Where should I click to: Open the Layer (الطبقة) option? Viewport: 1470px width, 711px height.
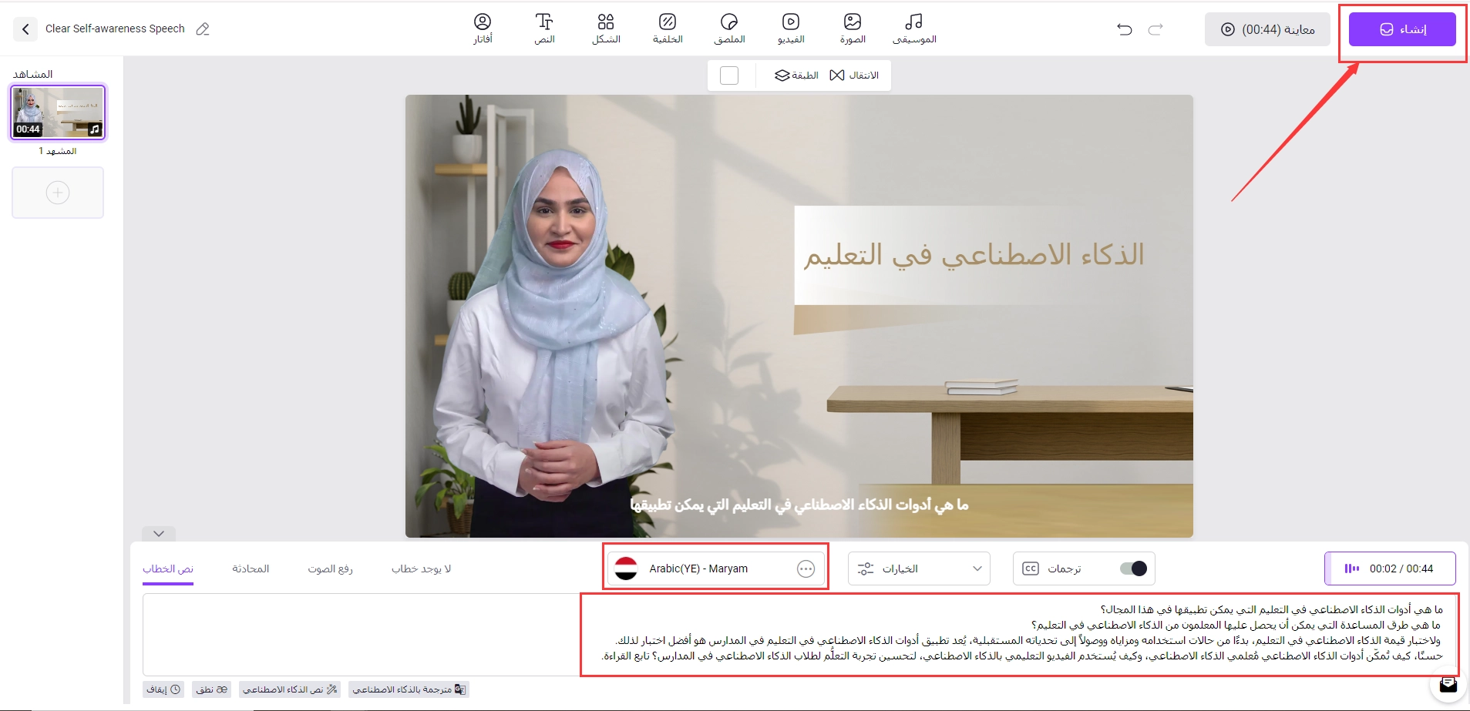796,75
